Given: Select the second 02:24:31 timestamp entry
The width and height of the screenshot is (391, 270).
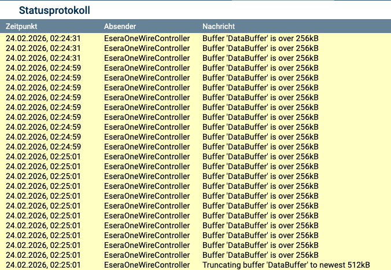Looking at the screenshot, I should (43, 48).
